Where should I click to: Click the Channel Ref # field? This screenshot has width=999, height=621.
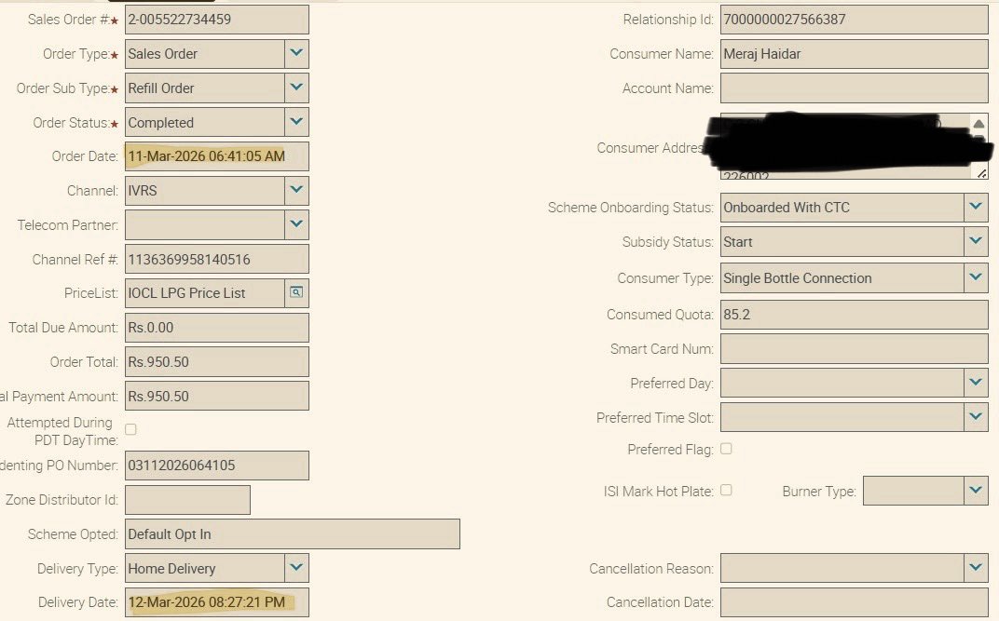[216, 259]
